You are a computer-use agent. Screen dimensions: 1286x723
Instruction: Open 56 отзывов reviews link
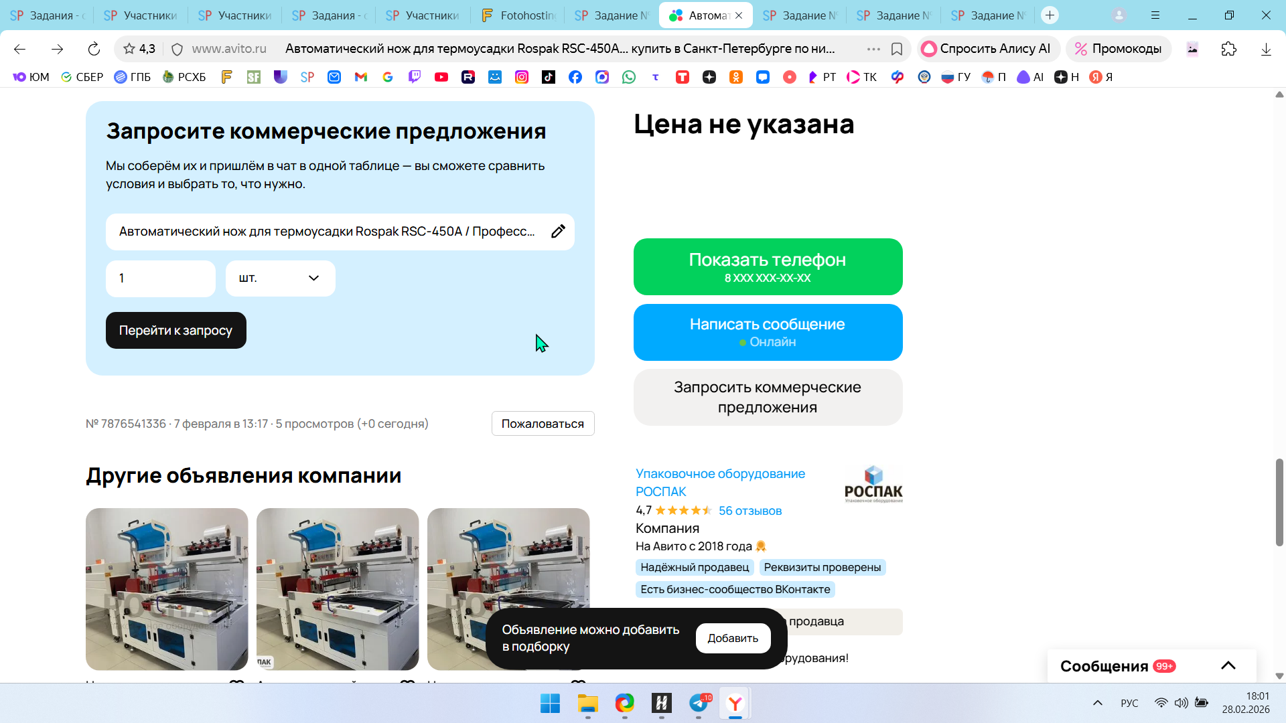click(x=749, y=511)
